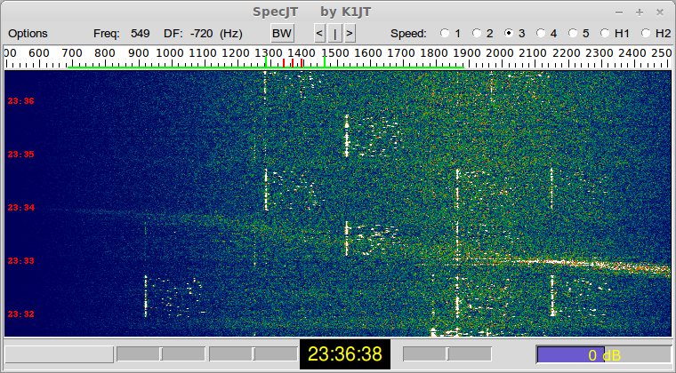Click the Freq value 549
Viewport: 676px width, 373px height.
pos(141,34)
